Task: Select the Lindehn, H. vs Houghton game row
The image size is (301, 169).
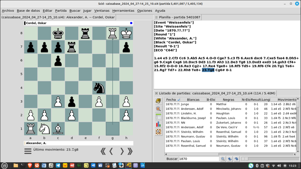Action: [x=230, y=113]
